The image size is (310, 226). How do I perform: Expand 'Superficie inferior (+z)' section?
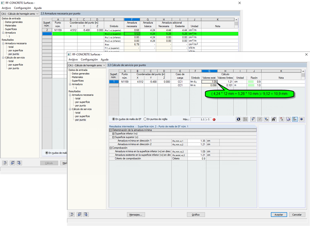coord(113,134)
